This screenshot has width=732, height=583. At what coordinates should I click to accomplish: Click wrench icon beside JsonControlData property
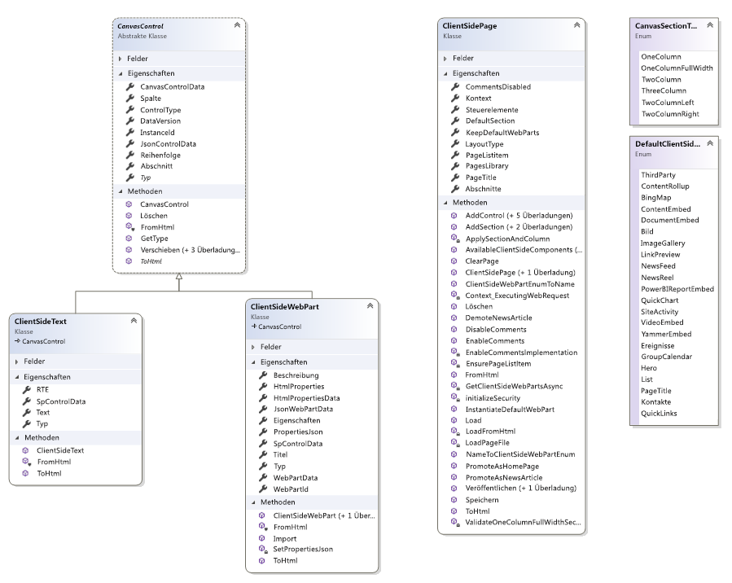click(x=129, y=143)
